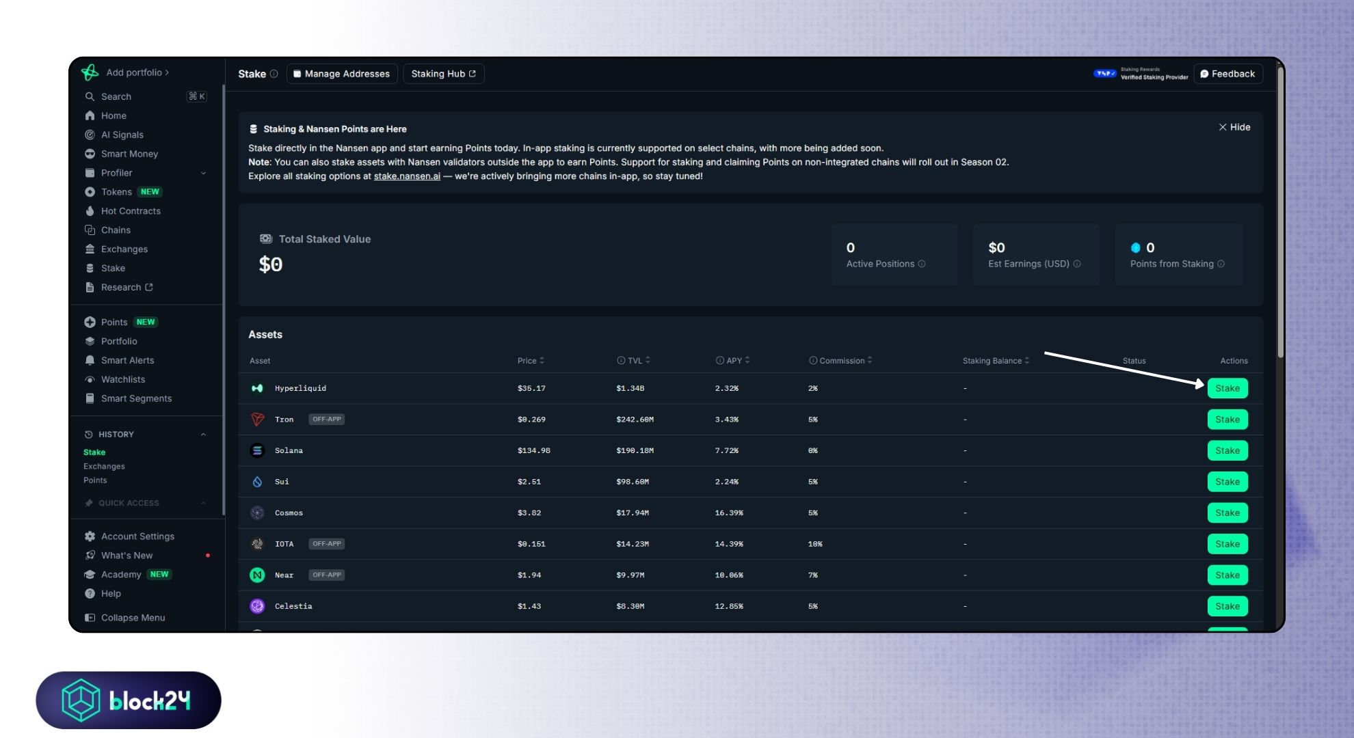Hide the staking points banner
1354x738 pixels.
pyautogui.click(x=1234, y=127)
